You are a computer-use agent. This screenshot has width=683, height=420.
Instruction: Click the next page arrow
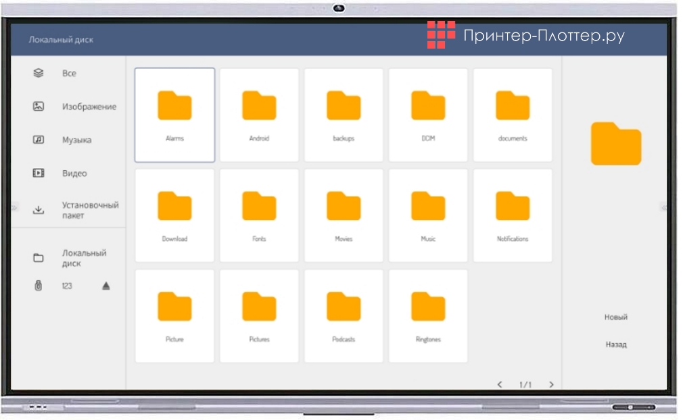[550, 384]
